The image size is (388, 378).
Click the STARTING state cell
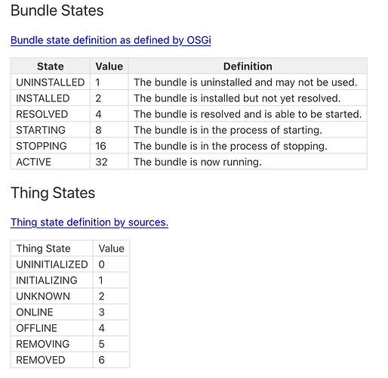51,130
